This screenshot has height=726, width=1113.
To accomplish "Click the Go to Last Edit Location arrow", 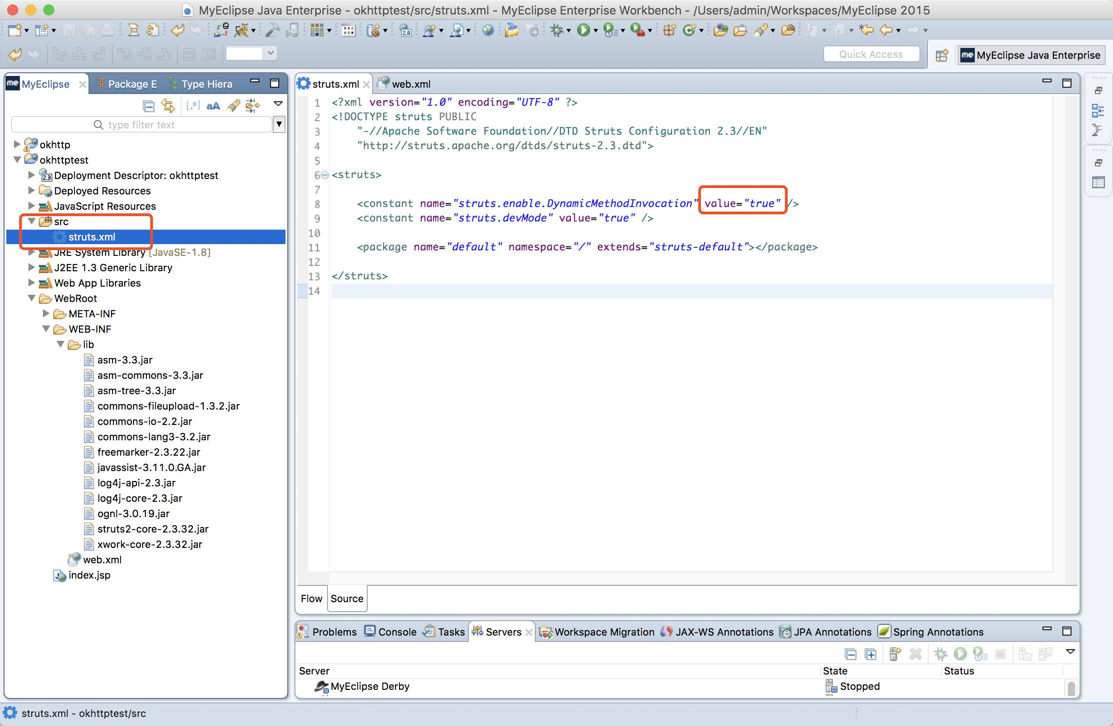I will (866, 30).
